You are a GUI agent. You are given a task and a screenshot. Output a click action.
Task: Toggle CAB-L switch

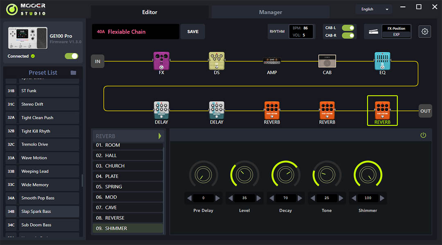coord(348,28)
